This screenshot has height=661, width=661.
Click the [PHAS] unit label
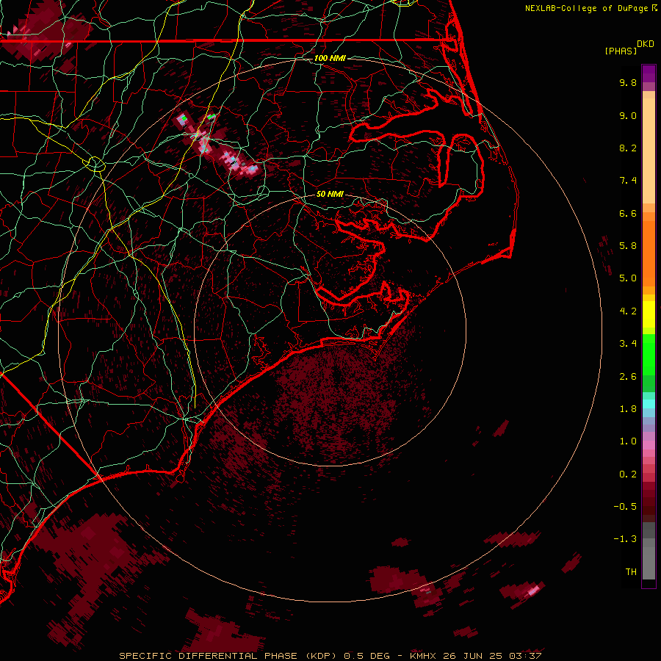(621, 51)
